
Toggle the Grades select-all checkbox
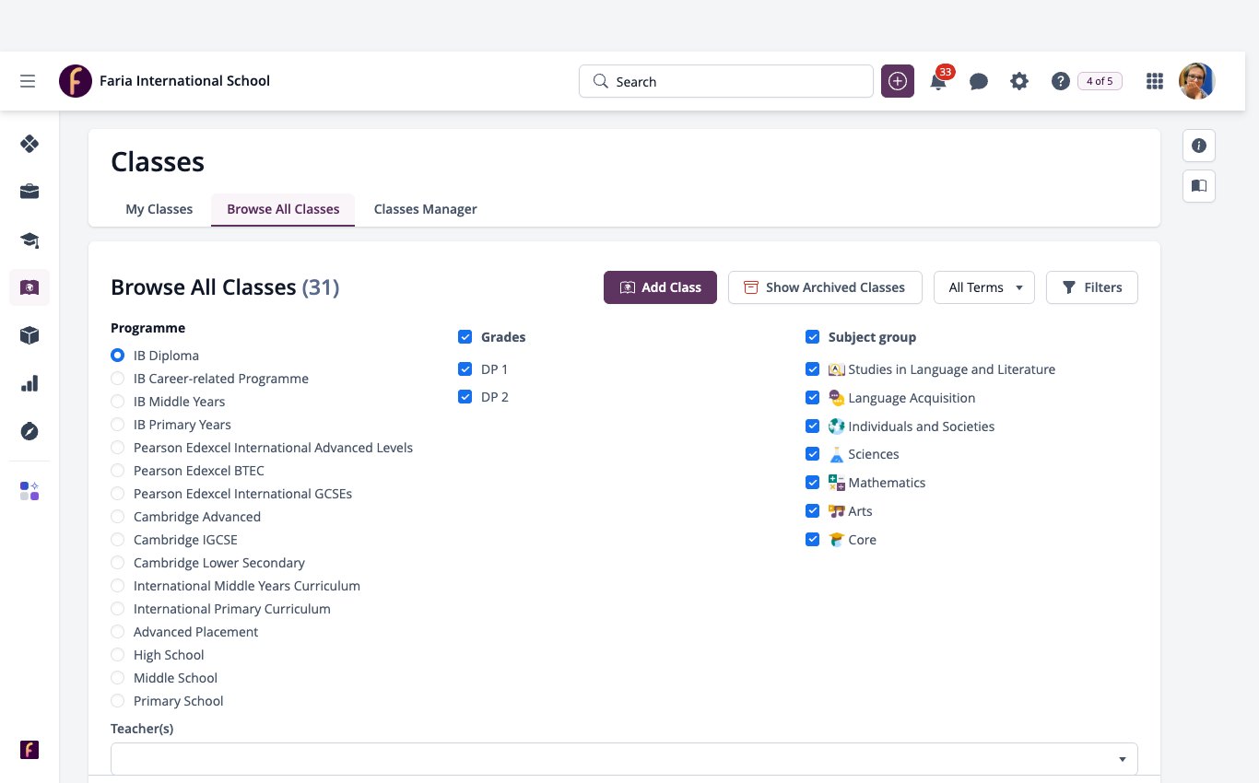(465, 337)
